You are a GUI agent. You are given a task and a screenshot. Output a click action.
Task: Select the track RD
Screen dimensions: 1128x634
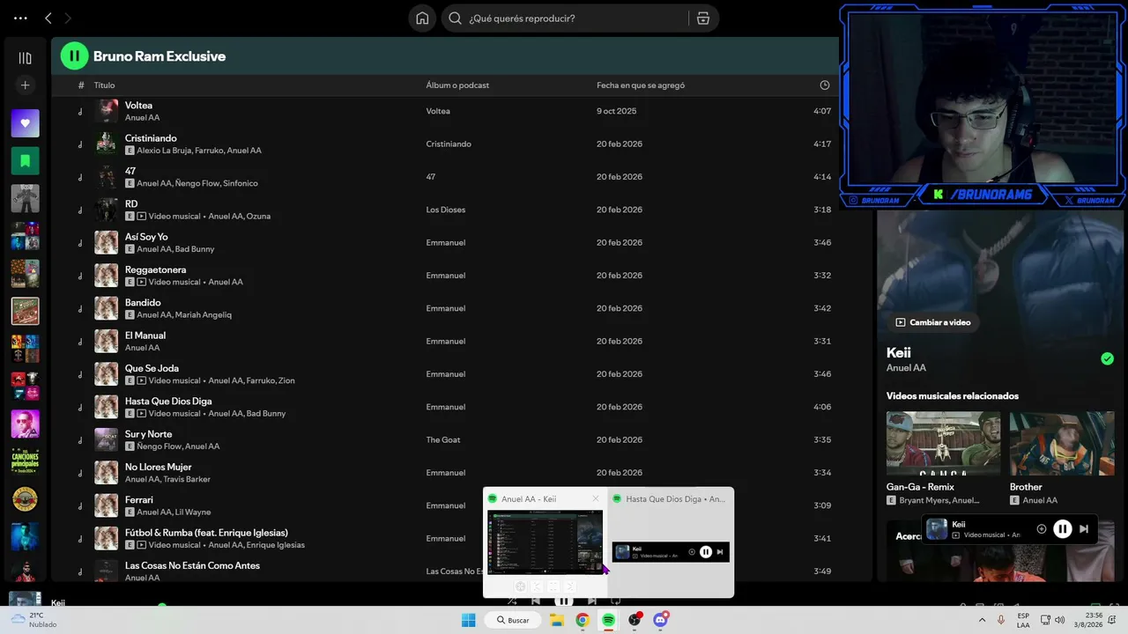pyautogui.click(x=131, y=204)
